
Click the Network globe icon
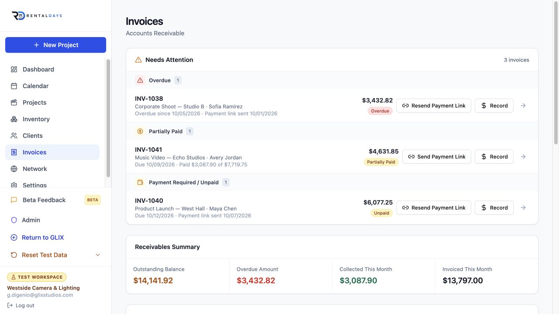point(14,169)
